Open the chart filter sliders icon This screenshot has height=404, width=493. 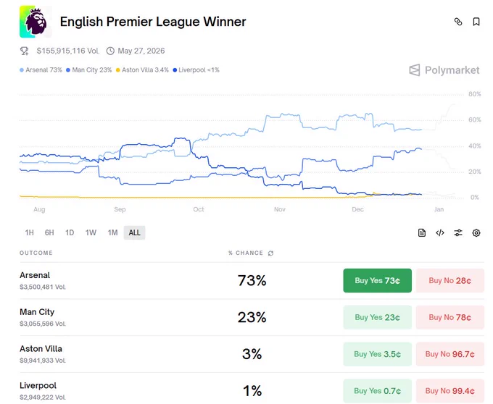pyautogui.click(x=458, y=233)
